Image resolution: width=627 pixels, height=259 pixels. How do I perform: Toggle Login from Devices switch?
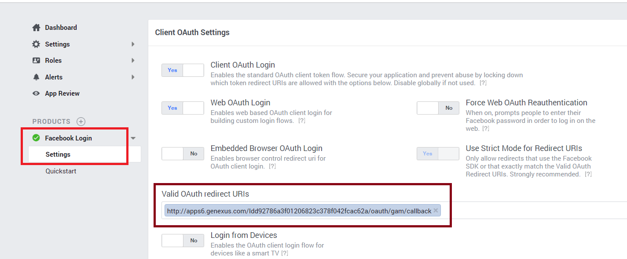(x=183, y=241)
